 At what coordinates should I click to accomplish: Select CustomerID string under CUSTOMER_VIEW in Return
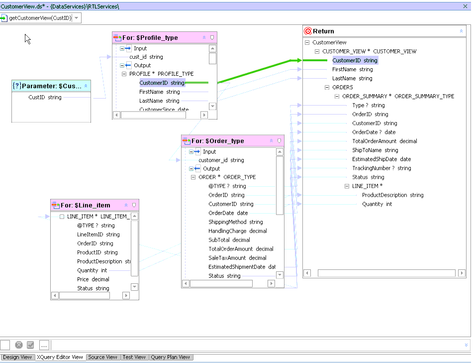point(355,60)
